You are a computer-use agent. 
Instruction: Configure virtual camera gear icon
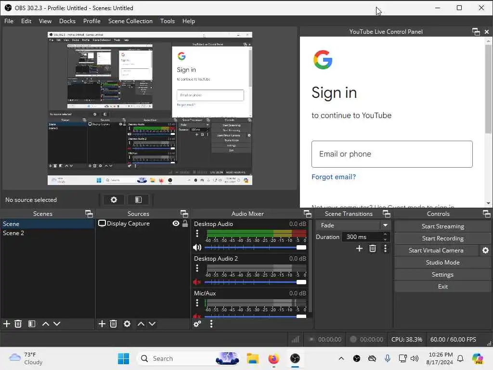click(485, 251)
